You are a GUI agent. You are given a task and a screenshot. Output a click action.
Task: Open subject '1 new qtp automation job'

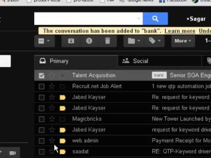tap(181, 86)
